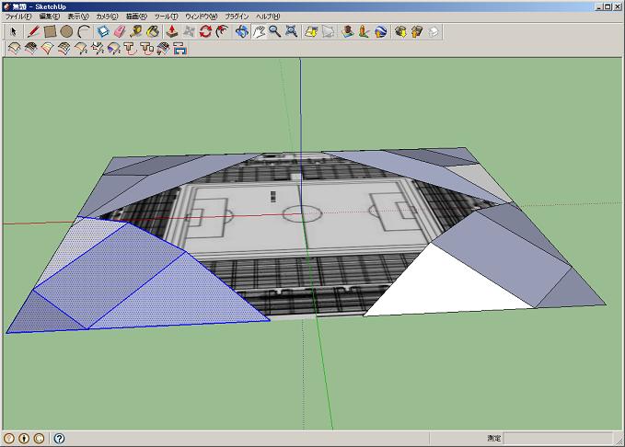The height and width of the screenshot is (447, 625).
Task: Select the Arc tool
Action: point(84,31)
